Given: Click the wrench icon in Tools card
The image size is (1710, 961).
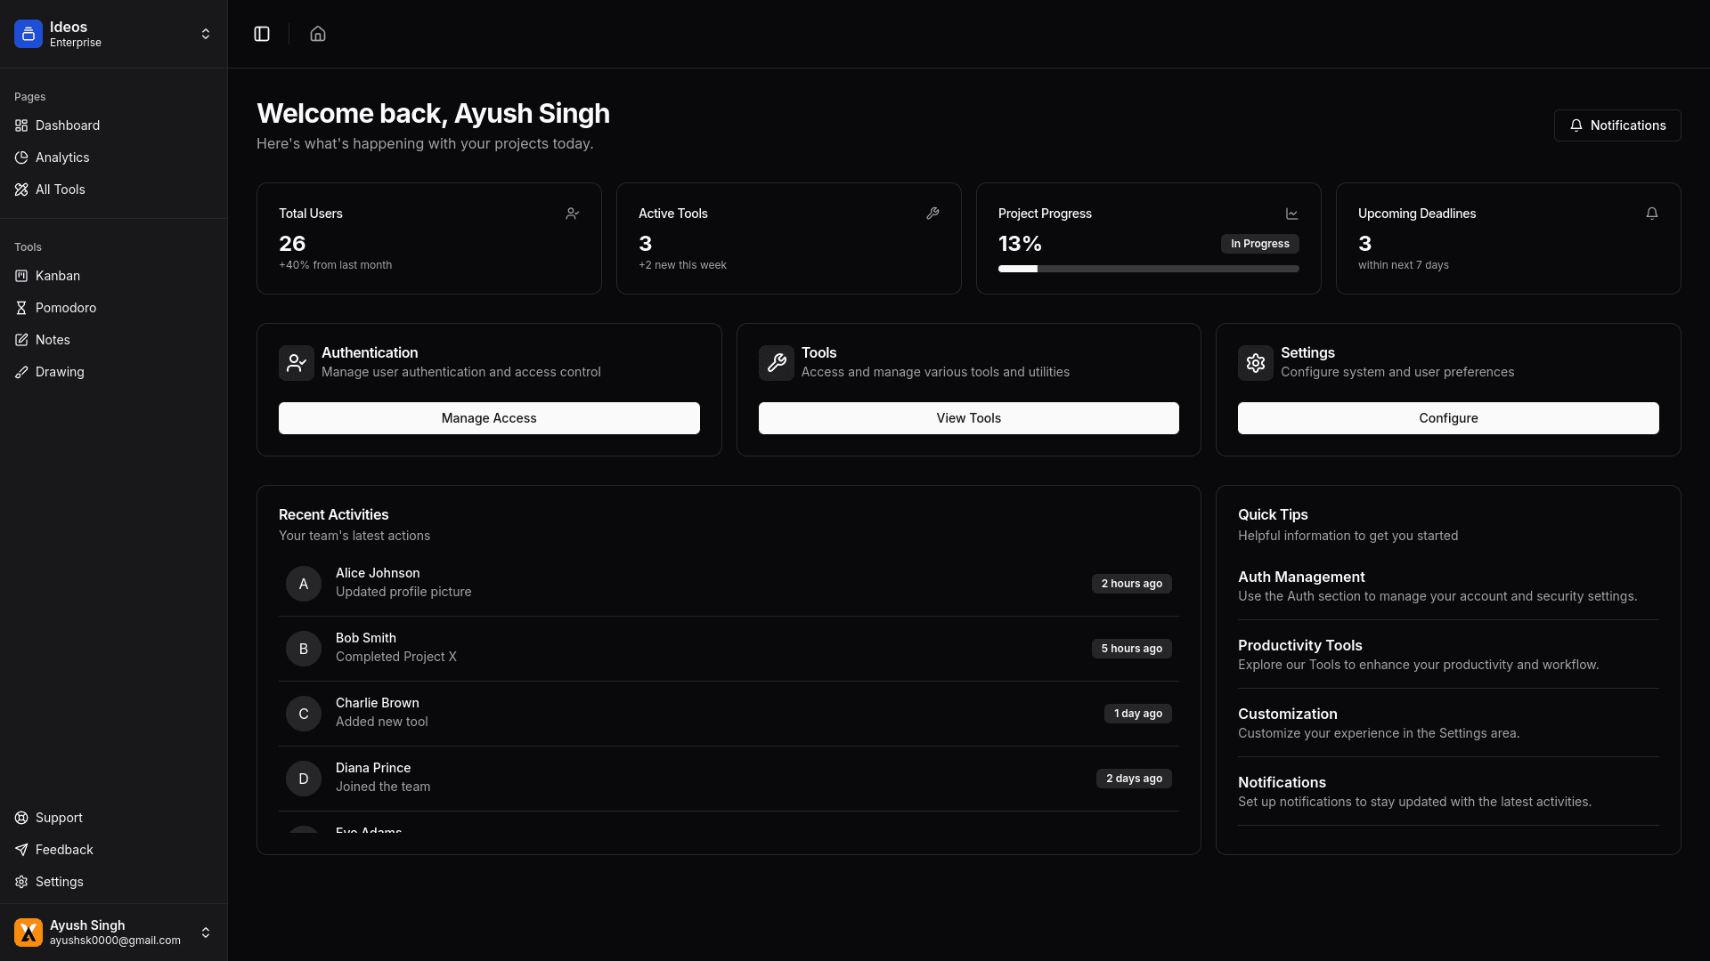Looking at the screenshot, I should pos(776,363).
